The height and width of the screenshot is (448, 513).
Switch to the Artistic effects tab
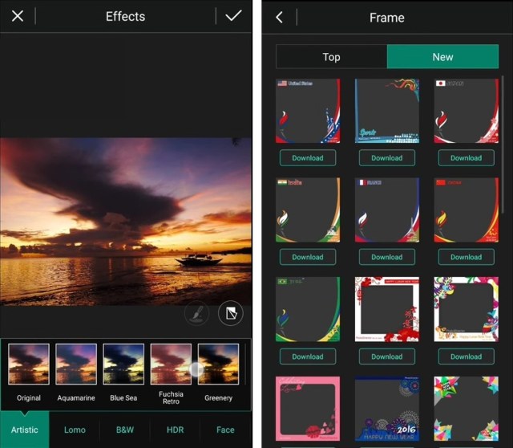tap(24, 430)
